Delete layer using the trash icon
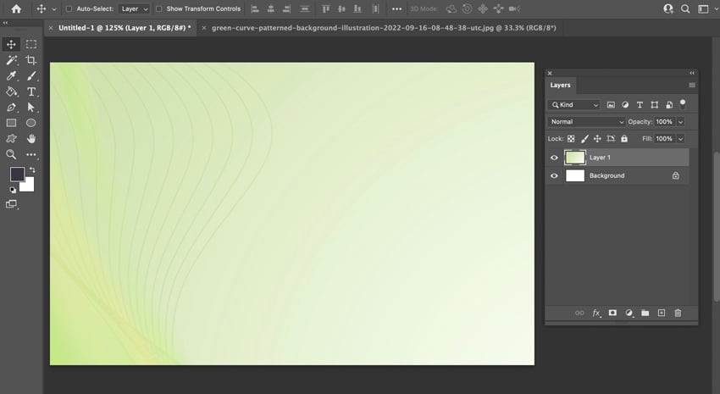 (x=678, y=313)
